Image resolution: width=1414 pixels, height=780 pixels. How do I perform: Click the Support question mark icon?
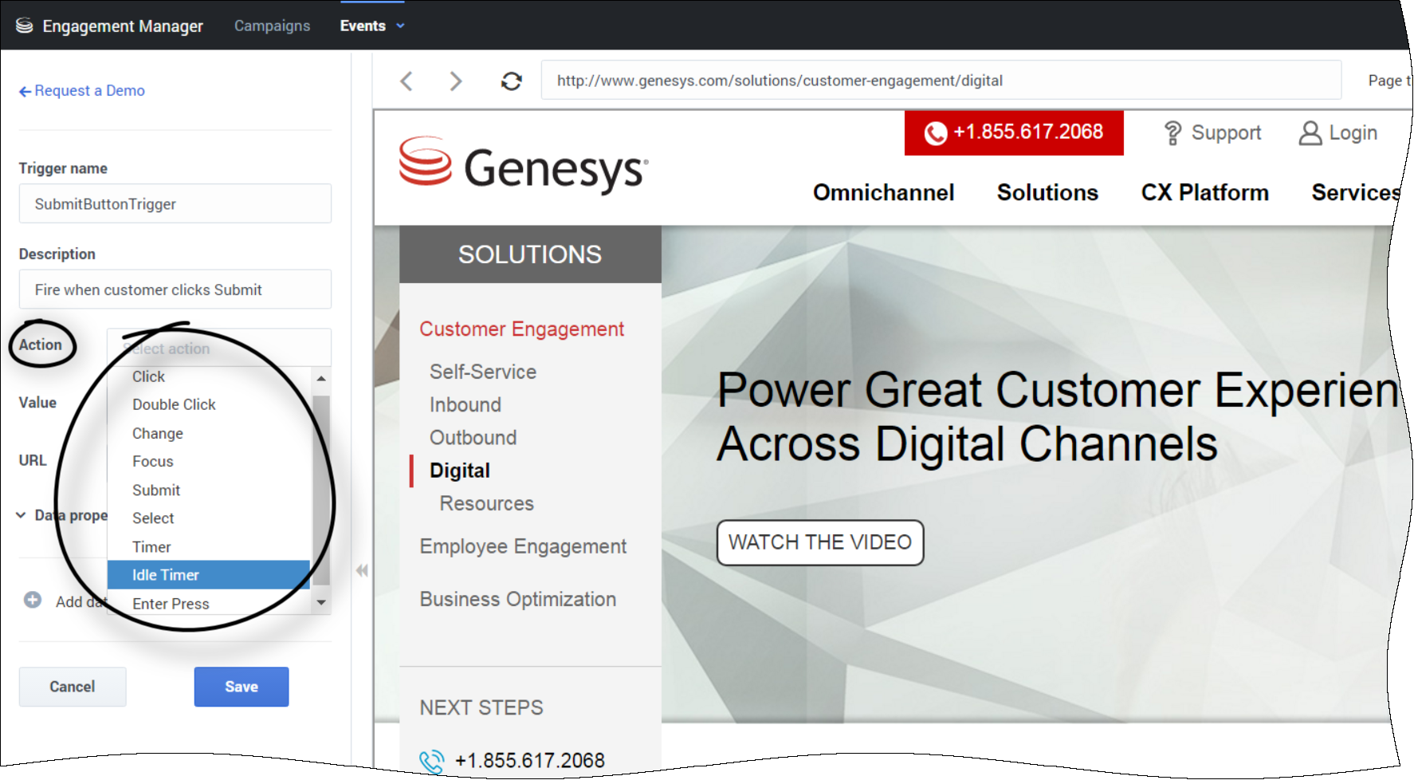(x=1172, y=133)
